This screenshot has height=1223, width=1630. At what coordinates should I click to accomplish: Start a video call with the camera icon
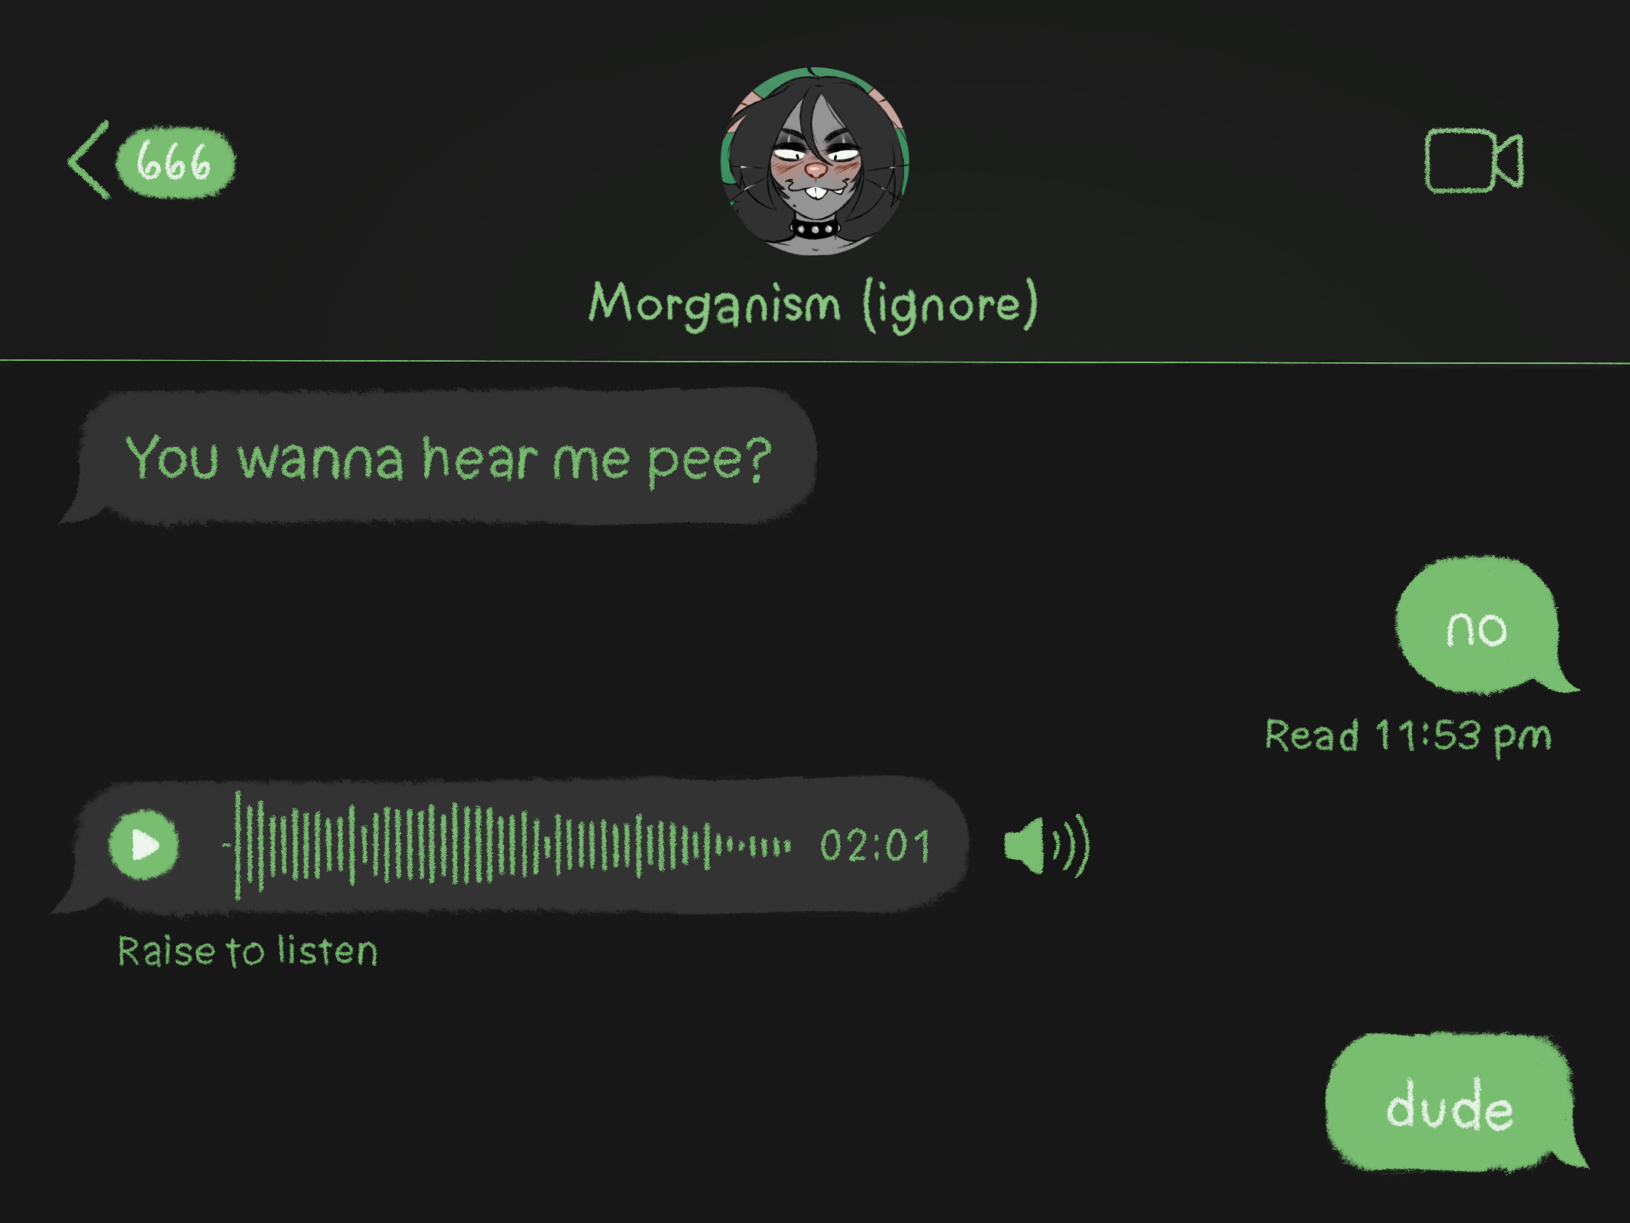click(1474, 161)
